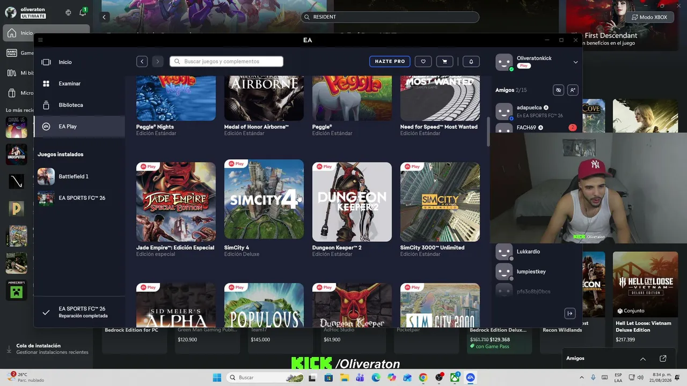Open Inicio in the Xbox app sidebar
Viewport: 687px width, 386px height.
pos(19,33)
